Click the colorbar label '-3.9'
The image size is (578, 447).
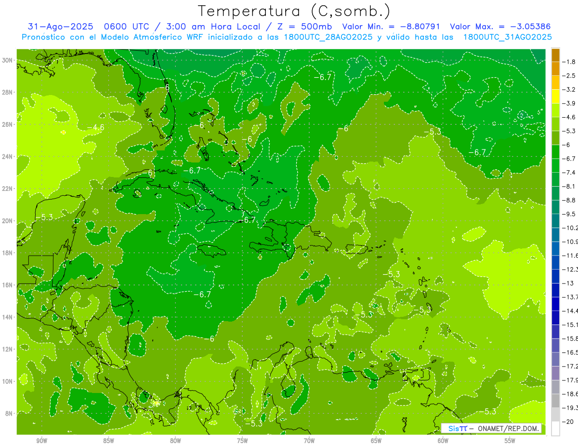[x=568, y=103]
